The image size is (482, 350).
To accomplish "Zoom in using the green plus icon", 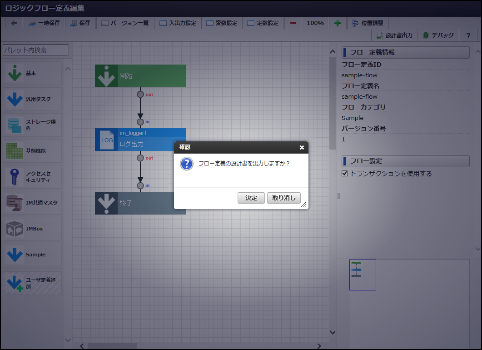I will click(338, 23).
